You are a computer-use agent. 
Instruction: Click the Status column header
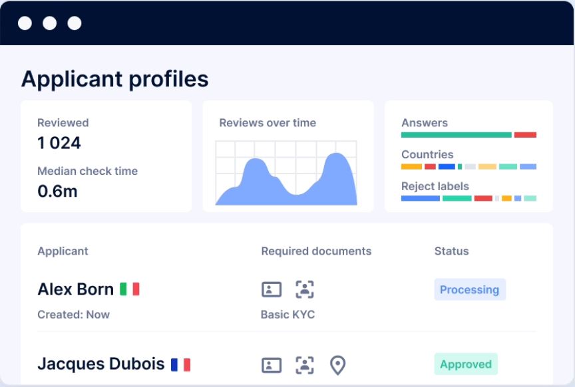pos(451,251)
